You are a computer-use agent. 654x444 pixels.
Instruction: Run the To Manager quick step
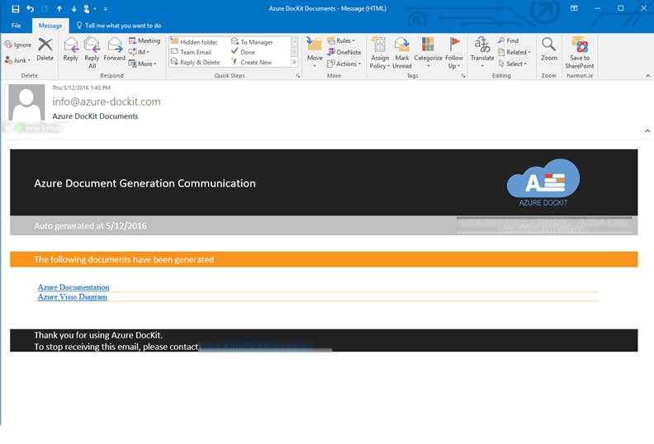coord(252,42)
